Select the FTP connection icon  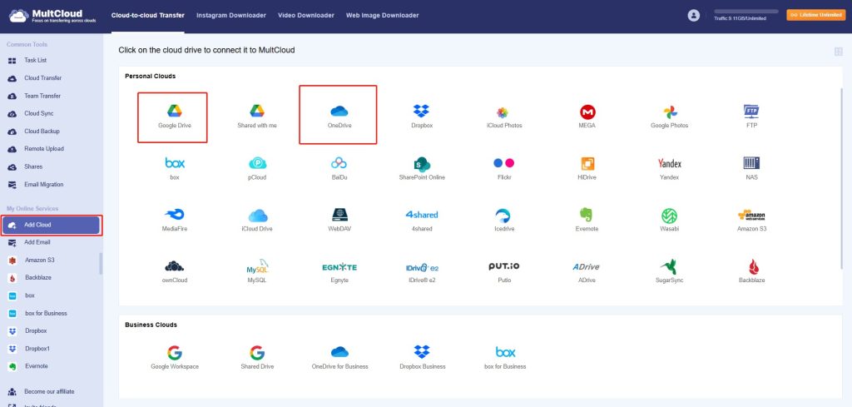(x=751, y=117)
